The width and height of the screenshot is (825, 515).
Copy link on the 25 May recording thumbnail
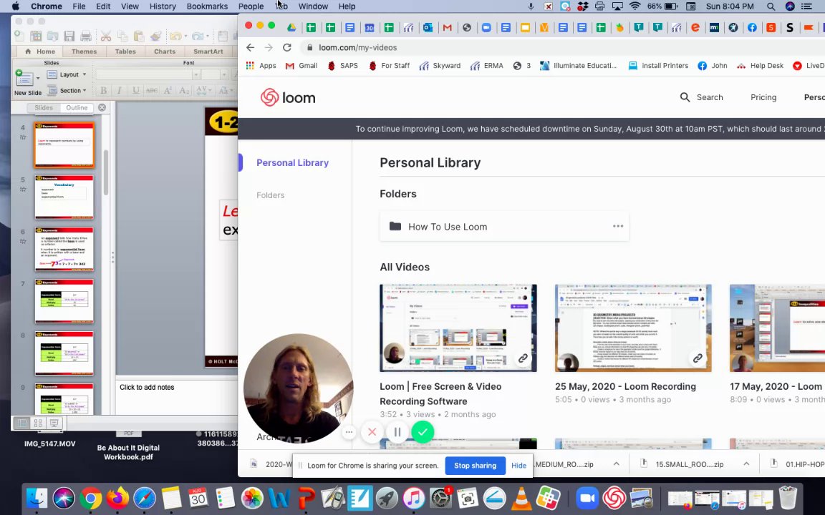tap(698, 358)
